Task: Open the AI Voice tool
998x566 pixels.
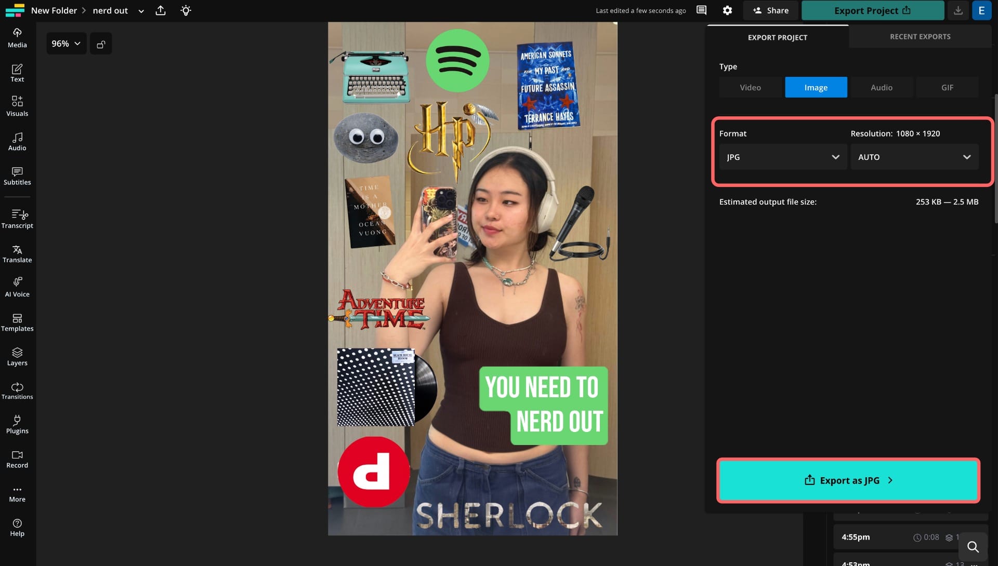Action: pos(17,287)
